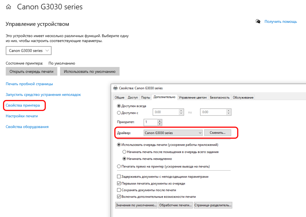Click the Значения по умолчанию... button
The image size is (306, 217).
(136, 205)
